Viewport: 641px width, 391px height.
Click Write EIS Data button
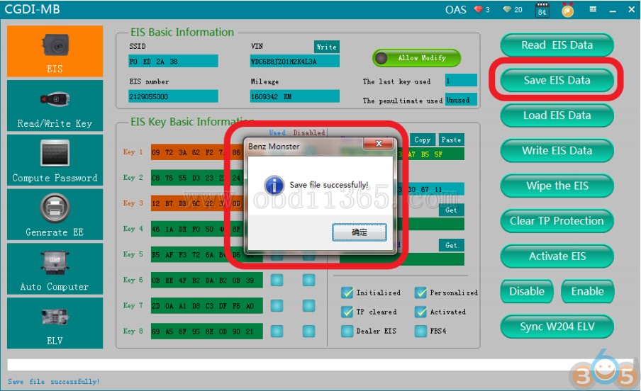click(x=557, y=150)
